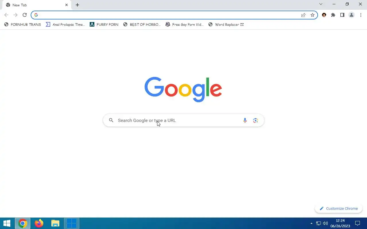Click the Chrome icon in the taskbar

23,223
